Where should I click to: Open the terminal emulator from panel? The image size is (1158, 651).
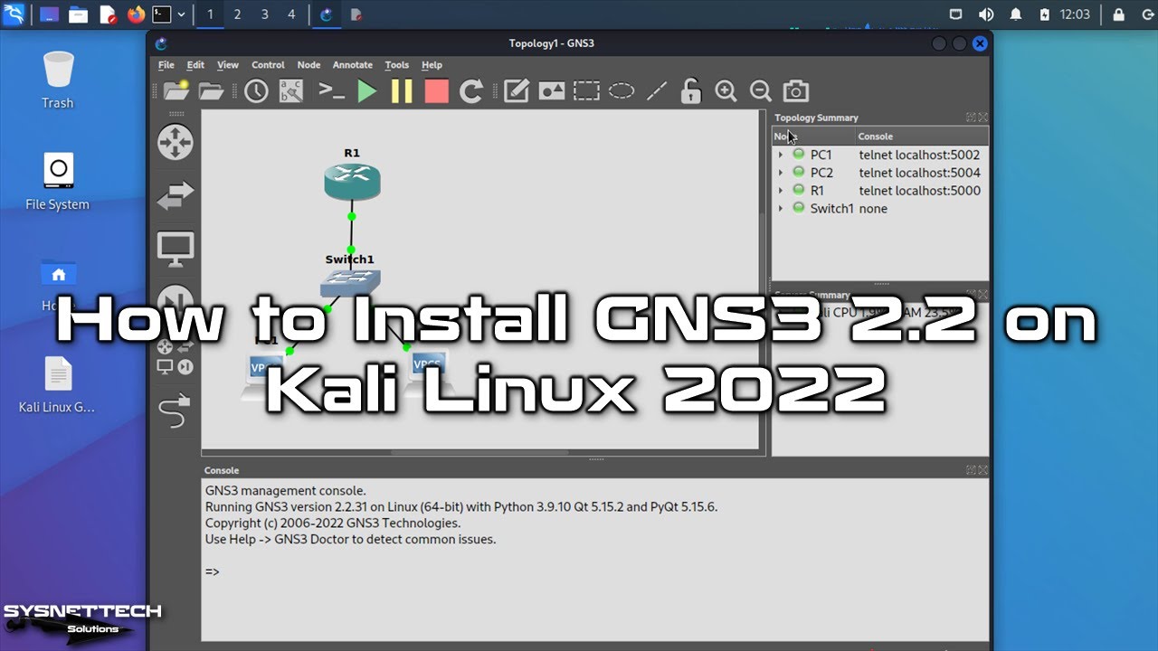click(162, 14)
